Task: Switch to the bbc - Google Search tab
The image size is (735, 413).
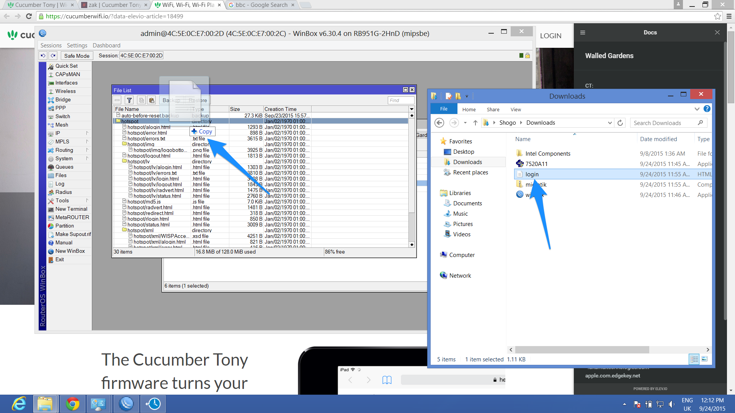Action: (261, 5)
